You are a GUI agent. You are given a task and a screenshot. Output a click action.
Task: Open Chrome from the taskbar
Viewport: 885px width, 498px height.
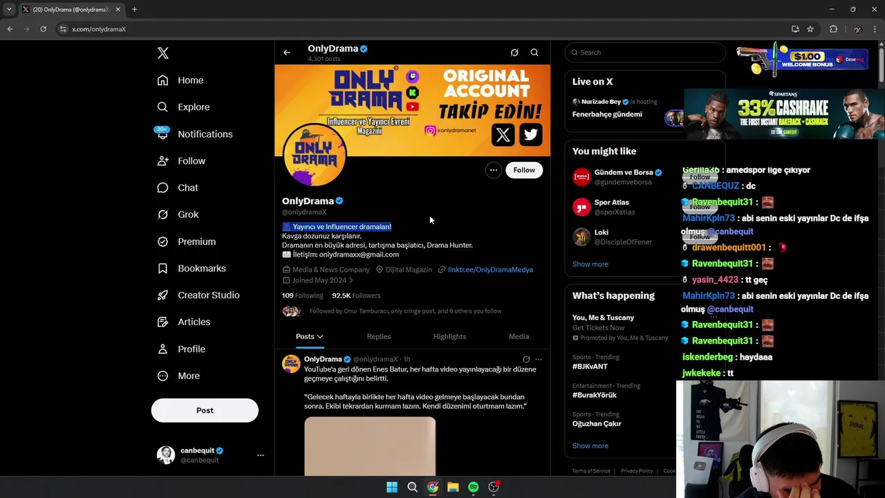coord(433,487)
